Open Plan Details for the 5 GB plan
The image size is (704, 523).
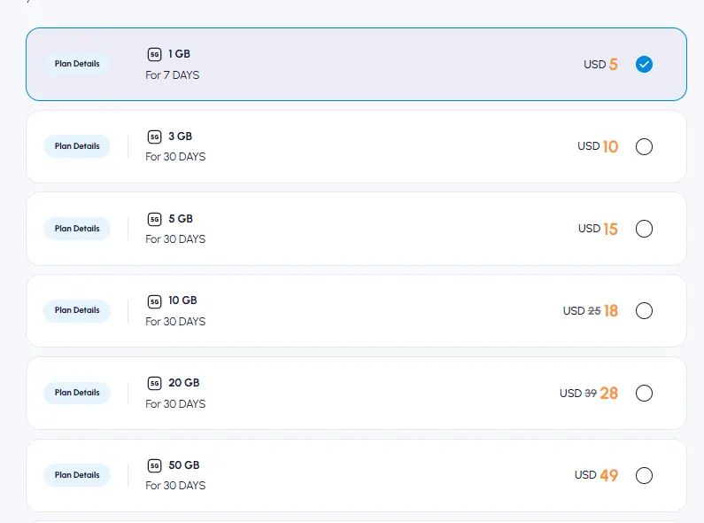(77, 229)
